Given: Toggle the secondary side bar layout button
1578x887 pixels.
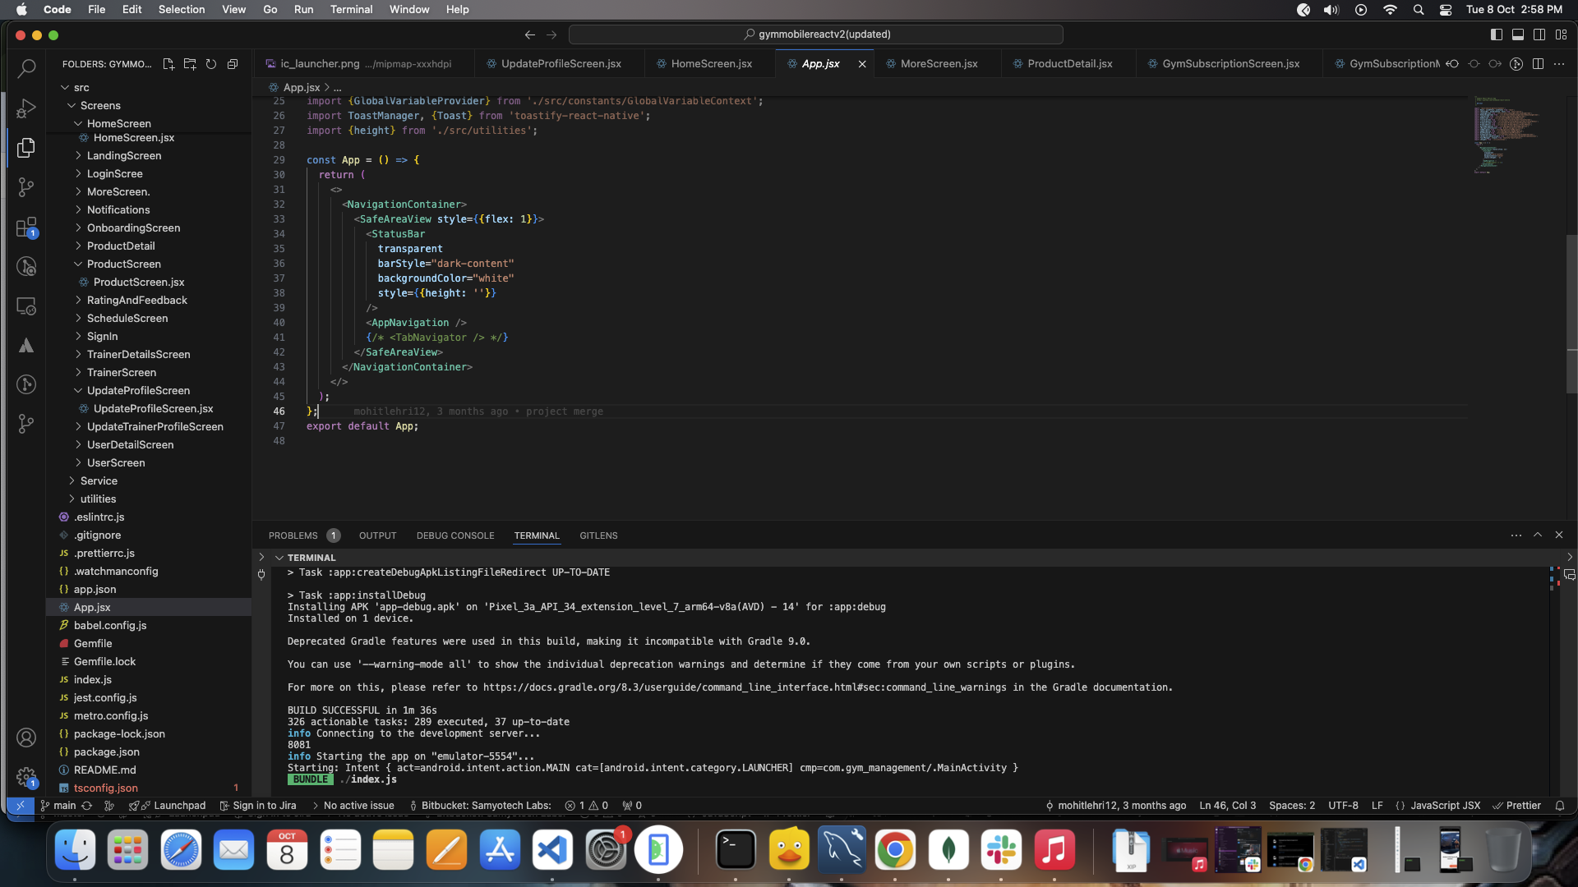Looking at the screenshot, I should (1539, 34).
